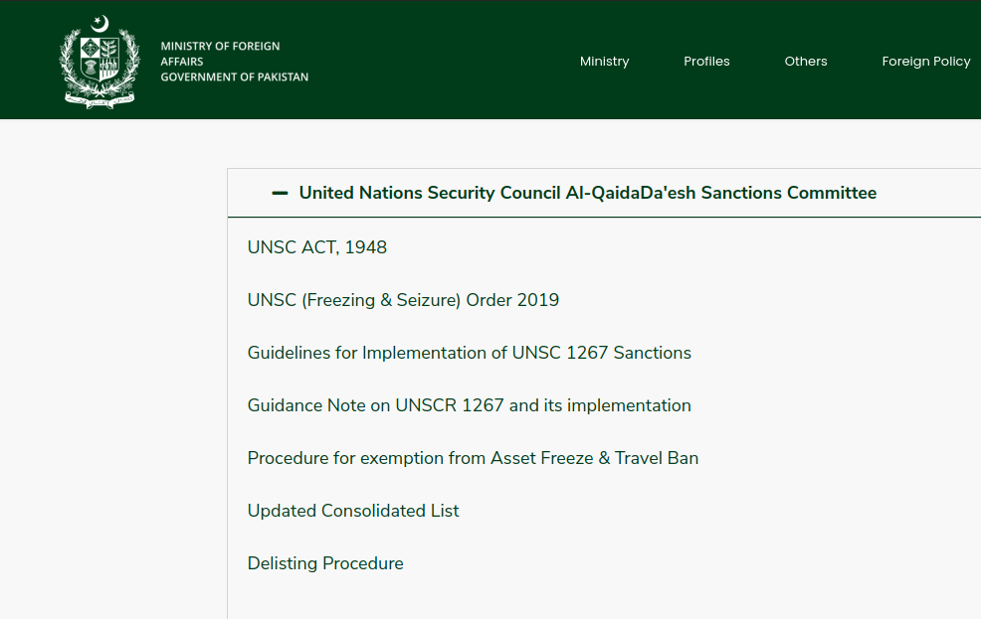Open the Delisting Procedure link
The height and width of the screenshot is (619, 981).
(x=325, y=563)
